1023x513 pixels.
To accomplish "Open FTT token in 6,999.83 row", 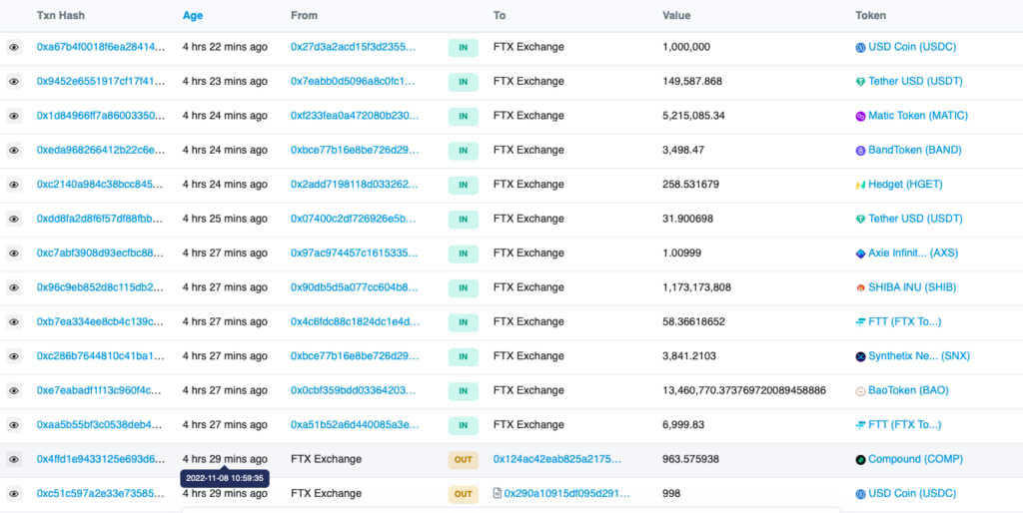I will point(904,425).
